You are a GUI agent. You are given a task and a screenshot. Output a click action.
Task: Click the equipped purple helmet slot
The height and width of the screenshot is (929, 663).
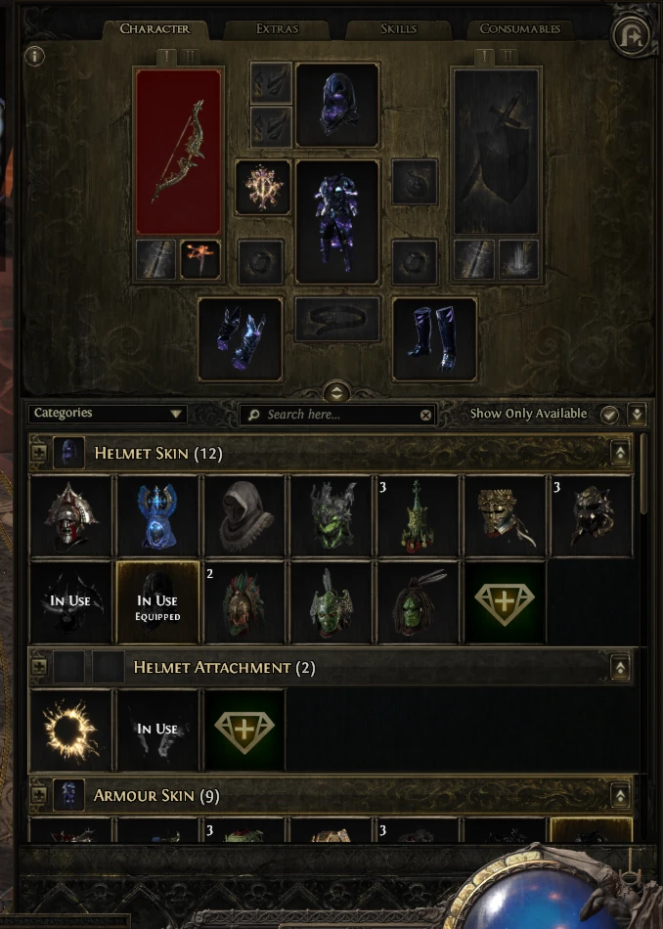337,105
